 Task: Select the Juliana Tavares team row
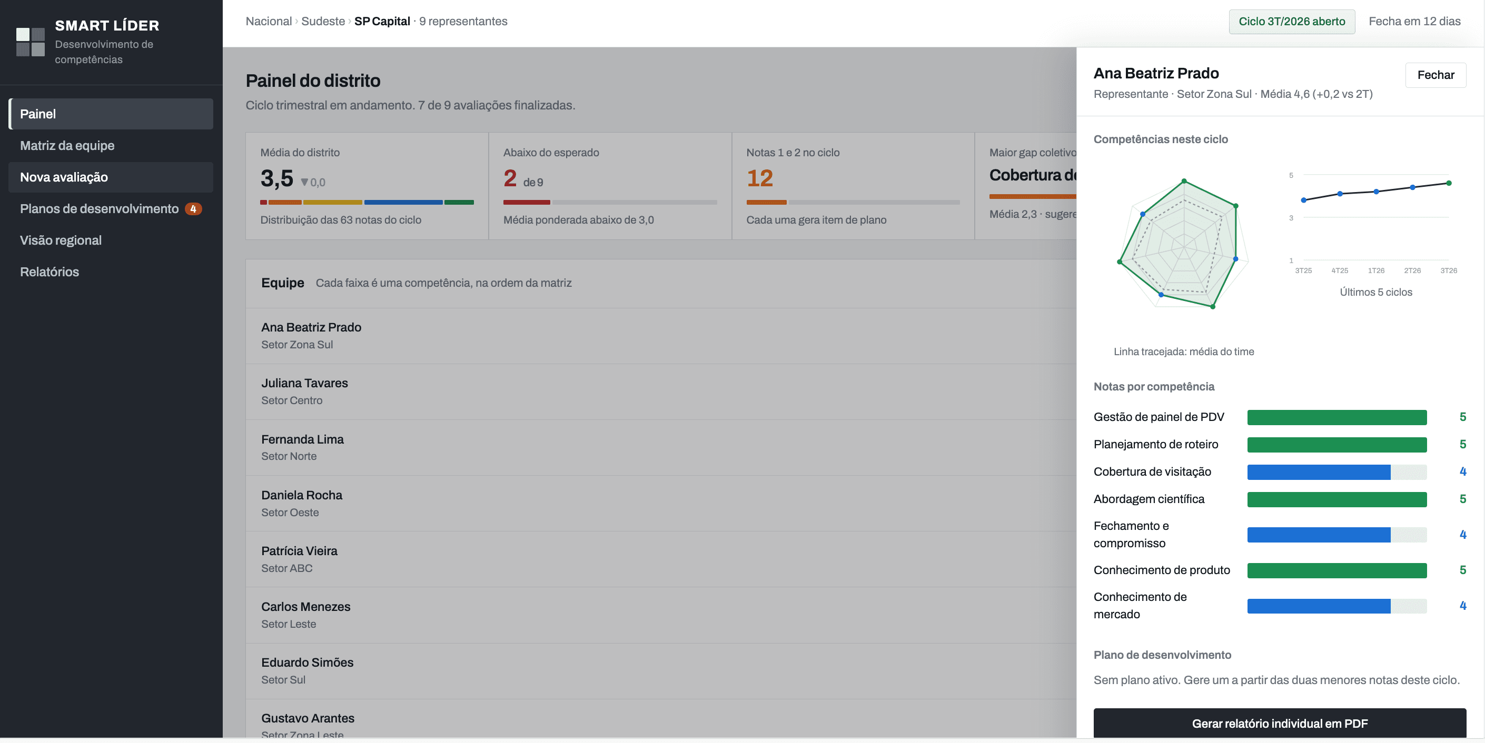[x=661, y=391]
